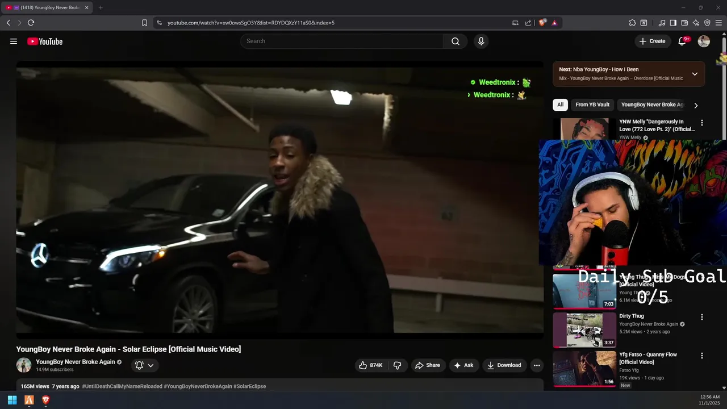
Task: Select the YoungBoy Never Broke Again chip
Action: coord(652,105)
